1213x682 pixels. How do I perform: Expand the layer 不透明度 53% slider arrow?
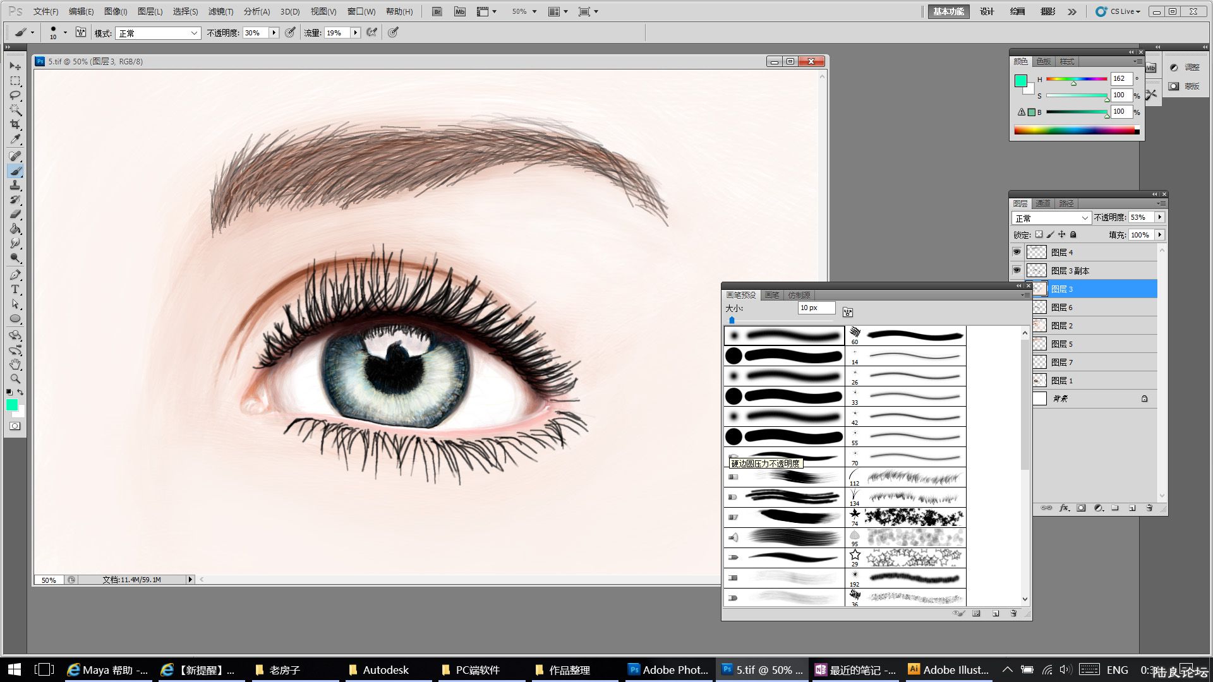1160,217
